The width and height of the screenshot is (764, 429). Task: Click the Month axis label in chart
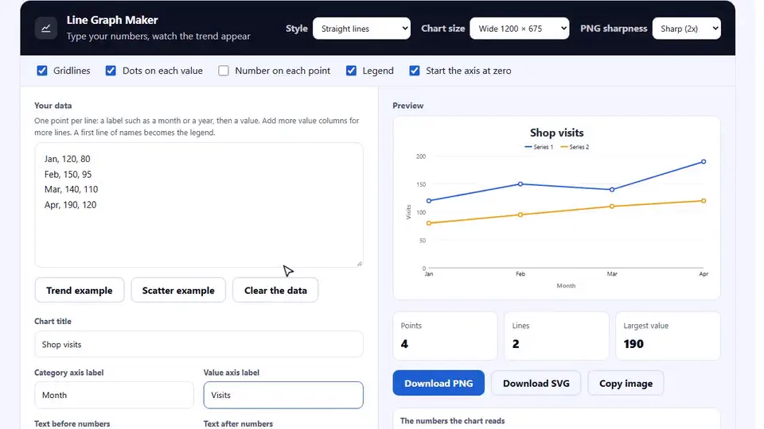(x=566, y=285)
